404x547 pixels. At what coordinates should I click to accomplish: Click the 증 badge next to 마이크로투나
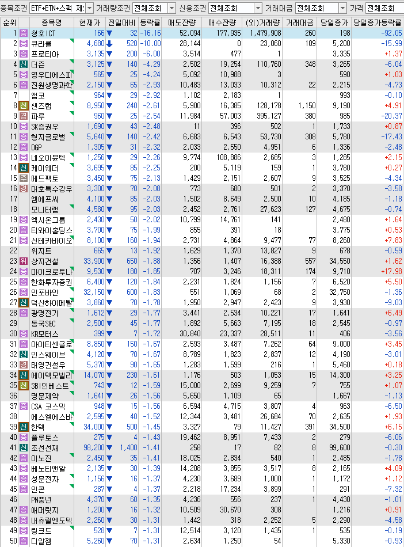(24, 272)
